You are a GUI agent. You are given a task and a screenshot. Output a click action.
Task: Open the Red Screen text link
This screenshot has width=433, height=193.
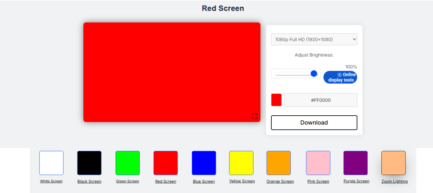pyautogui.click(x=165, y=182)
